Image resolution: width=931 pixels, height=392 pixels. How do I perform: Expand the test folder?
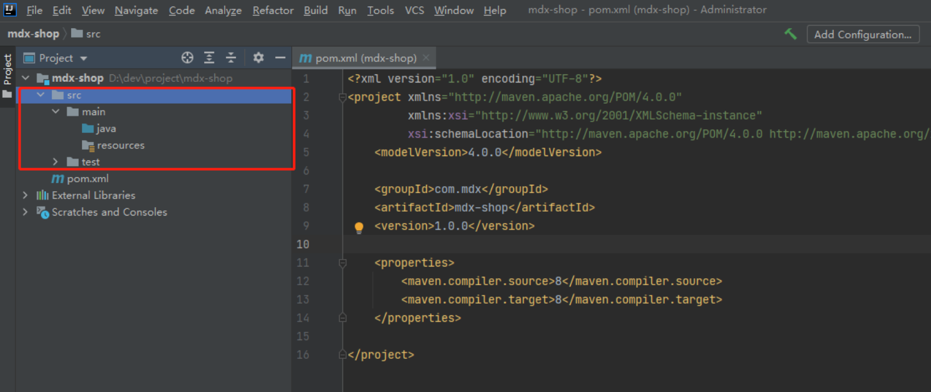pyautogui.click(x=56, y=162)
